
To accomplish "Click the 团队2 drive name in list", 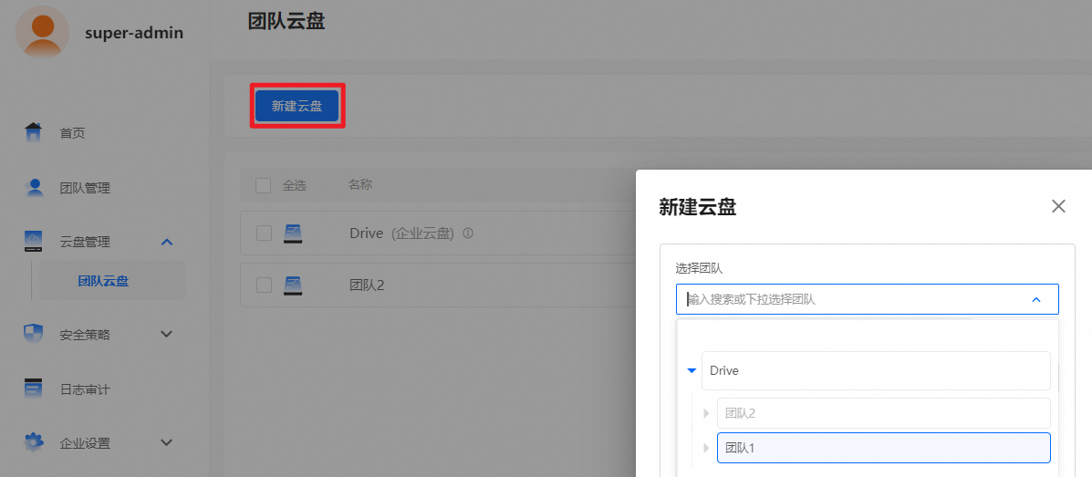I will pyautogui.click(x=367, y=285).
